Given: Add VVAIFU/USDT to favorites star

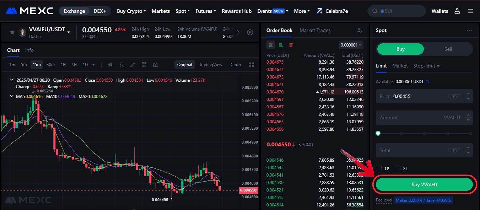Looking at the screenshot, I should (12, 32).
